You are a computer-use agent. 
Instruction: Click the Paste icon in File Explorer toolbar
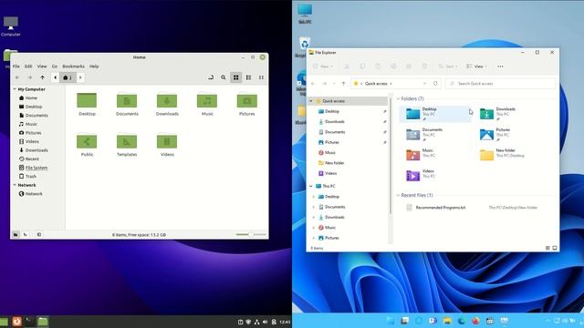coord(378,67)
